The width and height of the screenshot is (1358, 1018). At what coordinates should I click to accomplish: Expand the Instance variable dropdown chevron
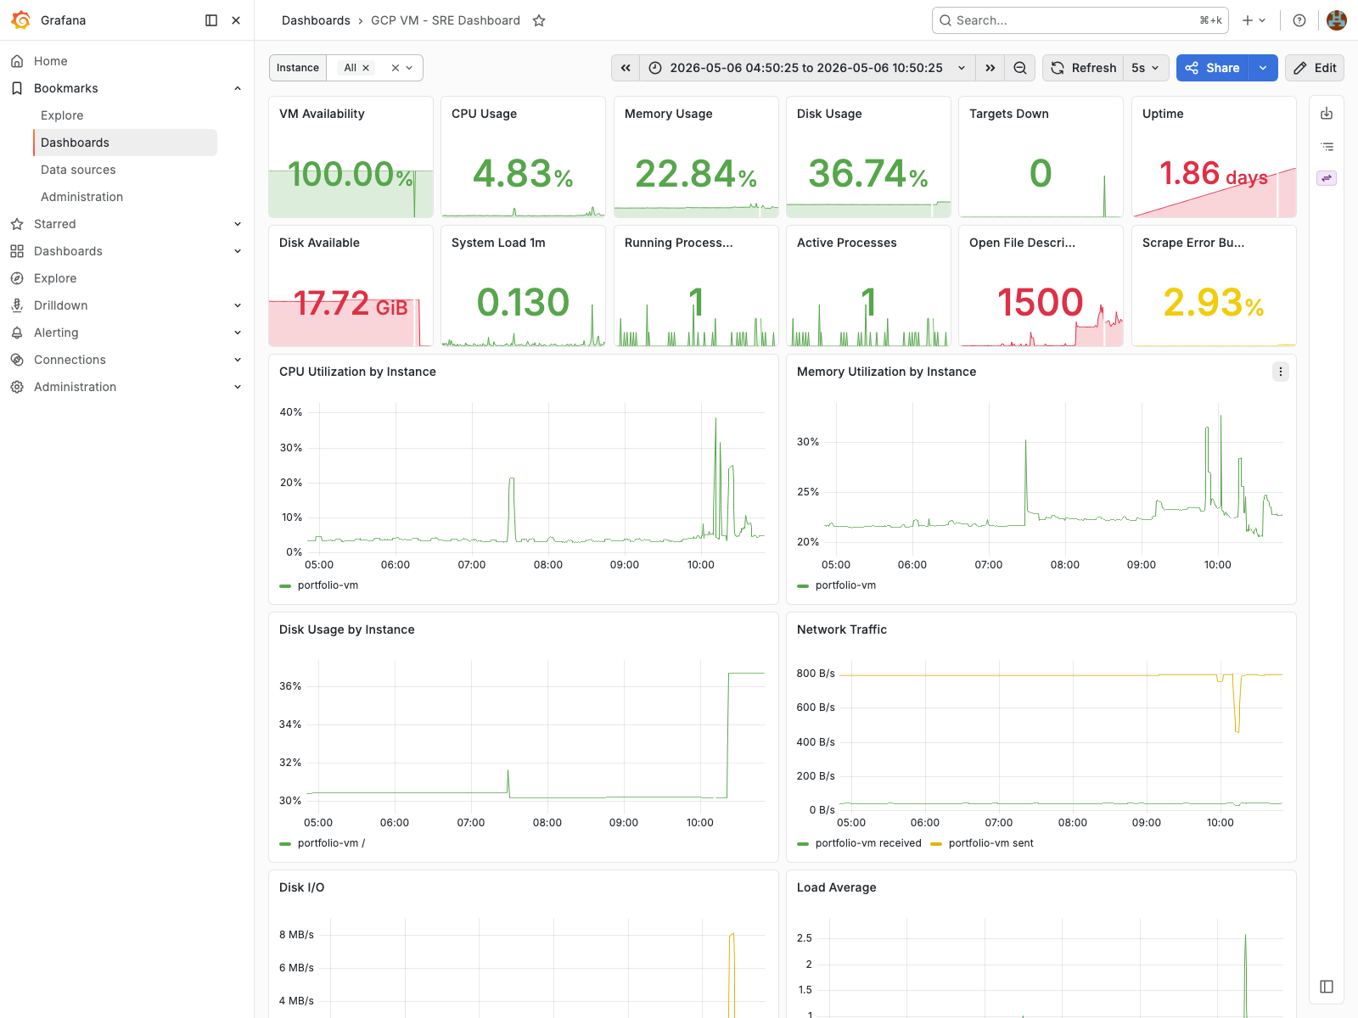tap(409, 68)
